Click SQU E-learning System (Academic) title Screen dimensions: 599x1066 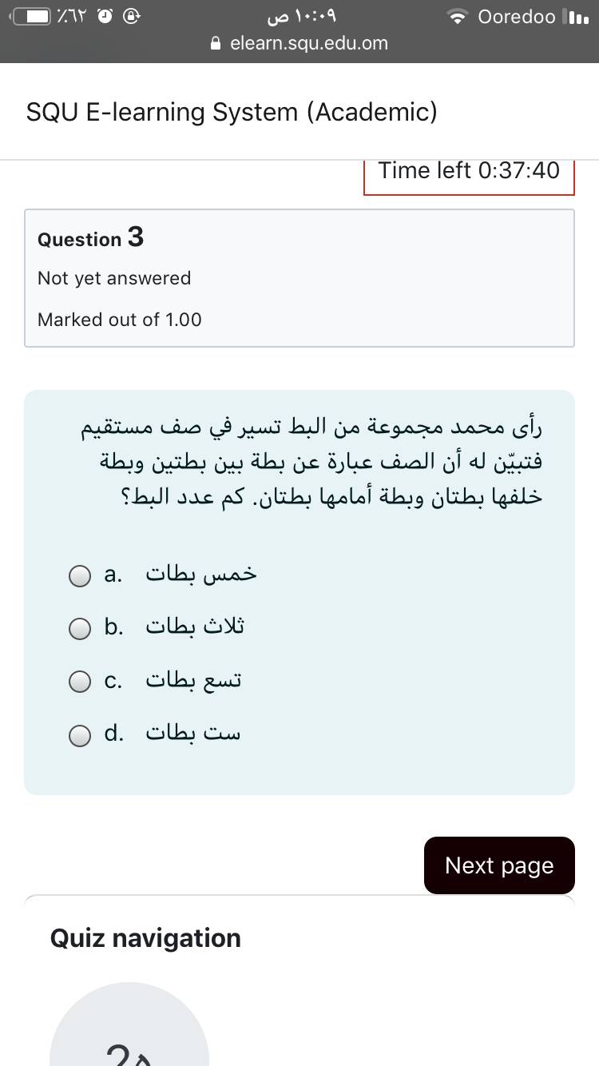click(x=232, y=112)
